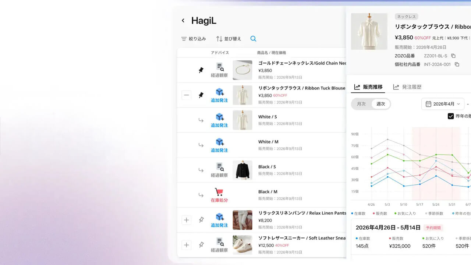
Task: Click the 商品名 / 現在価格 column header
Action: pyautogui.click(x=272, y=53)
